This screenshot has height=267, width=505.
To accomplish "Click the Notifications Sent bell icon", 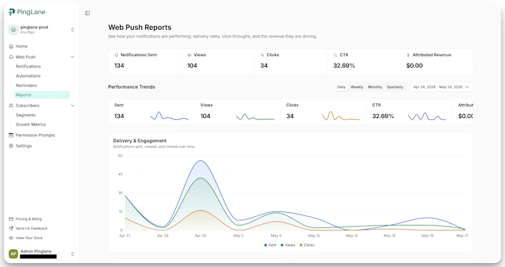I will 116,55.
